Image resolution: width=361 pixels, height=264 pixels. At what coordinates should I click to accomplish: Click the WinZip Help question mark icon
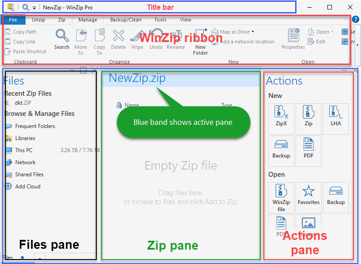click(x=356, y=19)
